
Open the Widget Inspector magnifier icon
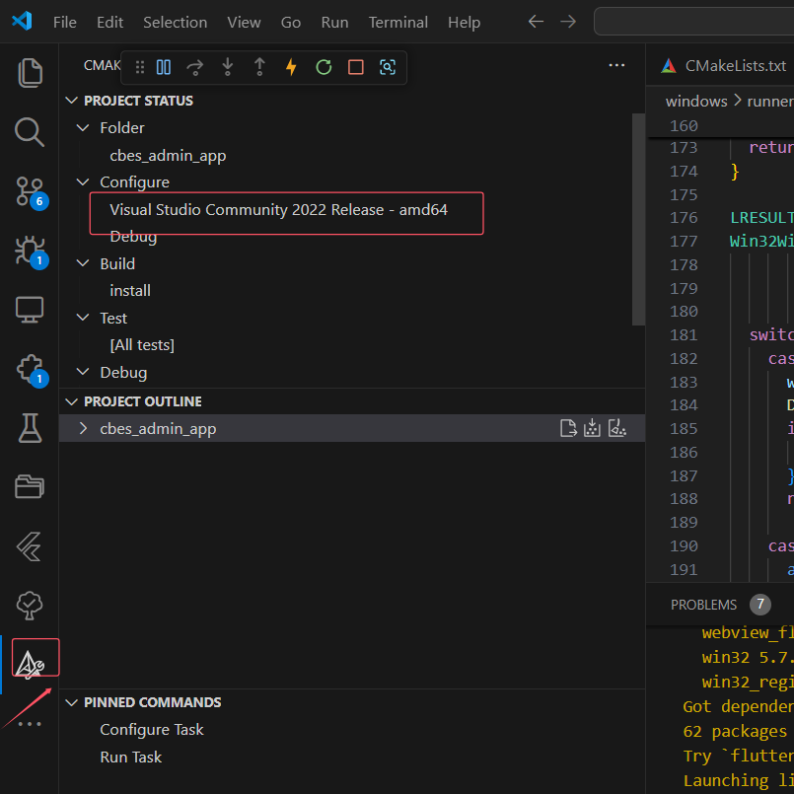tap(387, 66)
